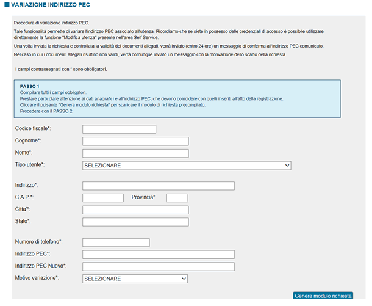Click the Codice fiscale input field
The width and height of the screenshot is (372, 306).
pyautogui.click(x=119, y=129)
